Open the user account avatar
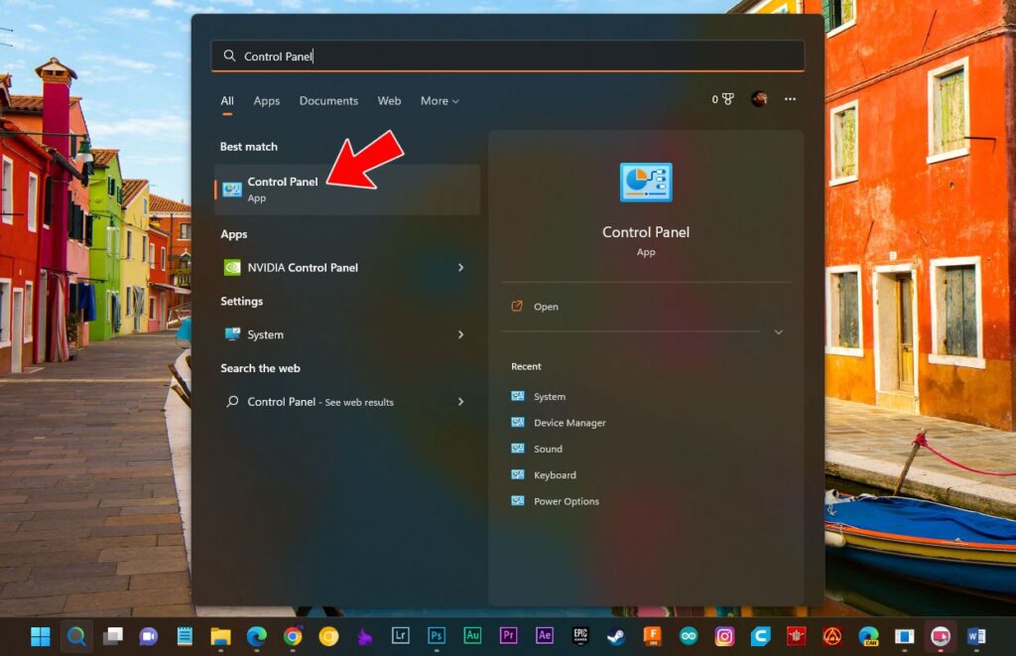 759,99
